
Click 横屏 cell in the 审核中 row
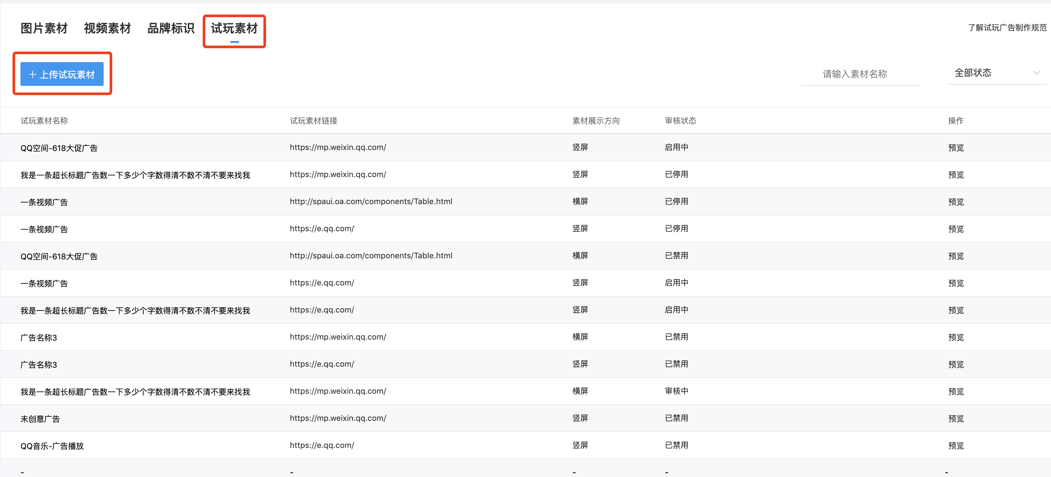(580, 391)
